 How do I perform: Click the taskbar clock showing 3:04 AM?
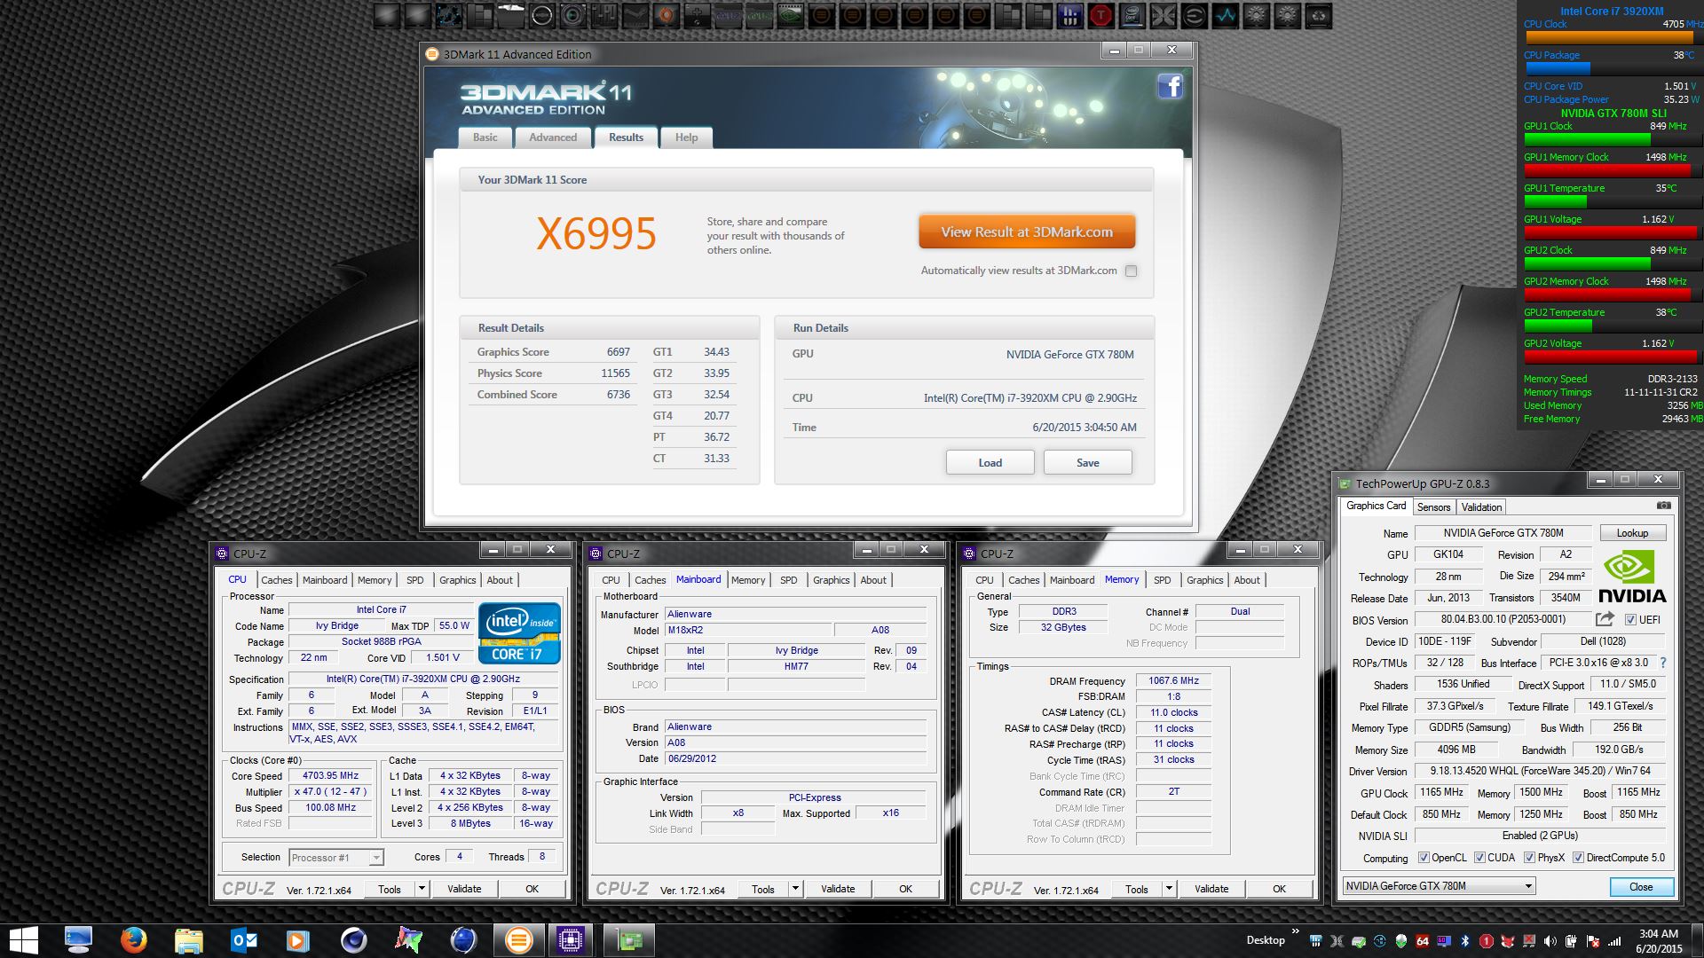point(1658,940)
